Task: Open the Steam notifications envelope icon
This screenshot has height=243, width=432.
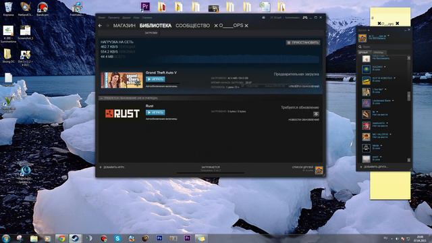Action: point(263,18)
